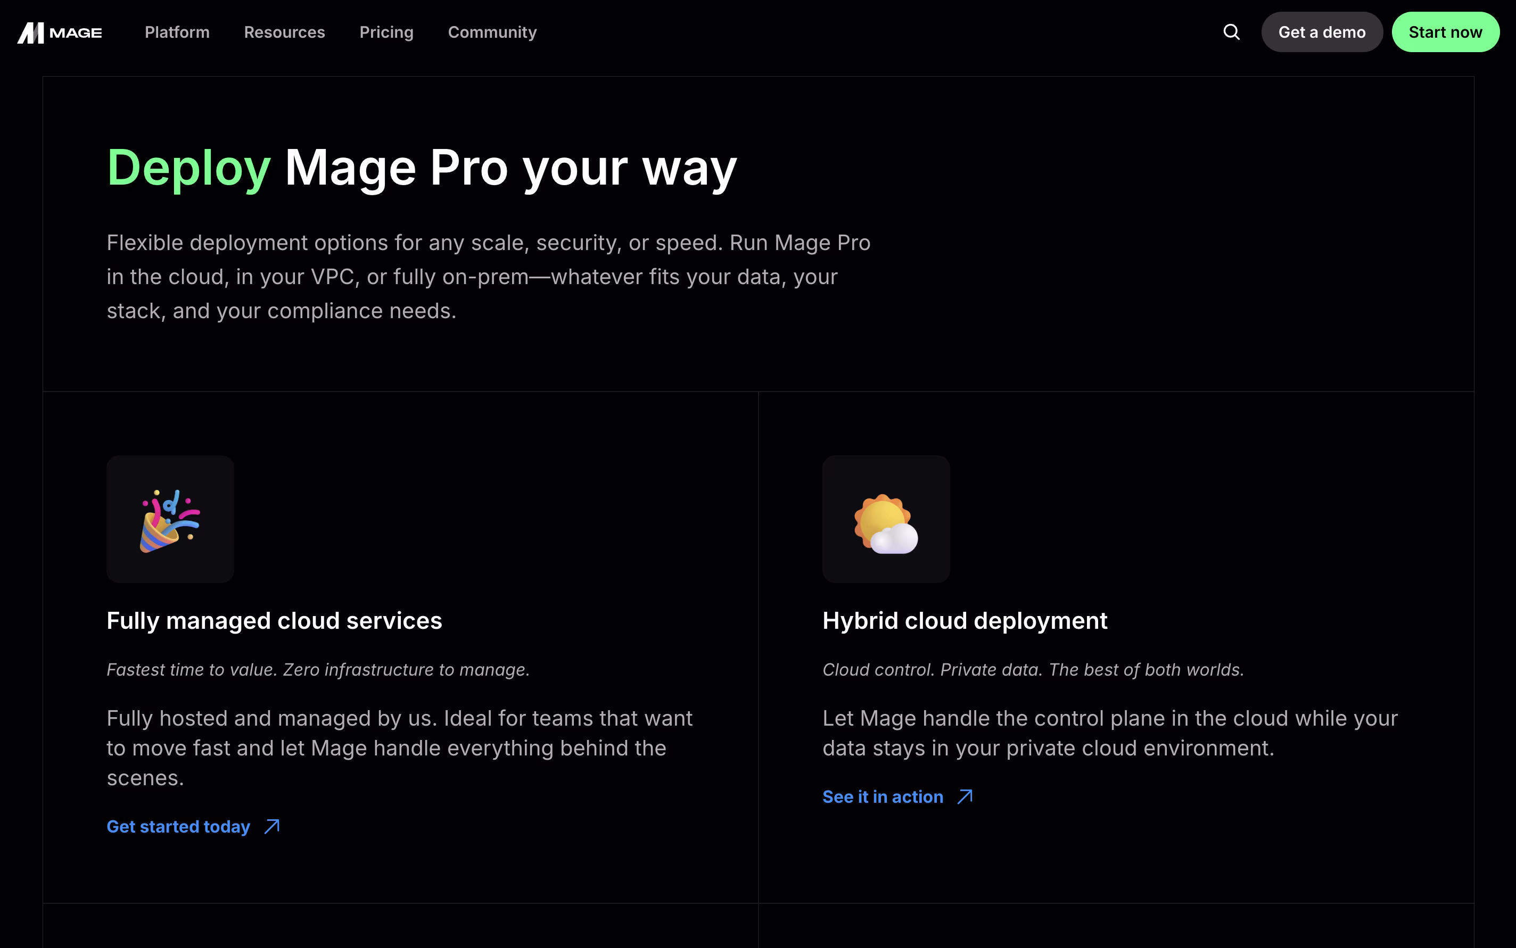
Task: Click the Let Mage handle the control plane paragraph
Action: coord(1110,733)
